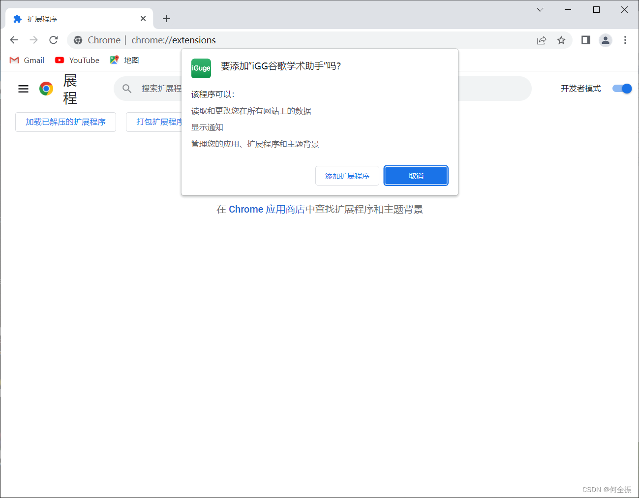Open the Chrome three-dot menu

[625, 40]
